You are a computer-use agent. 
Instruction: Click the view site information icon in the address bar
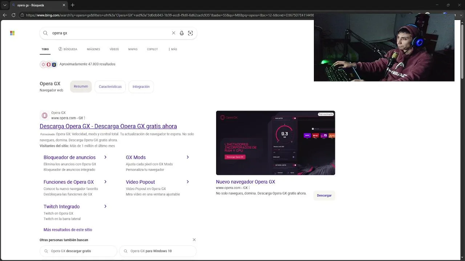[22, 15]
